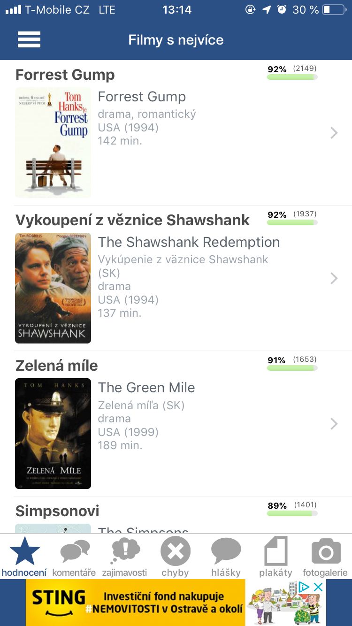This screenshot has height=626, width=352.
Task: Tap the Forrest Gump poster thumbnail
Action: (53, 143)
